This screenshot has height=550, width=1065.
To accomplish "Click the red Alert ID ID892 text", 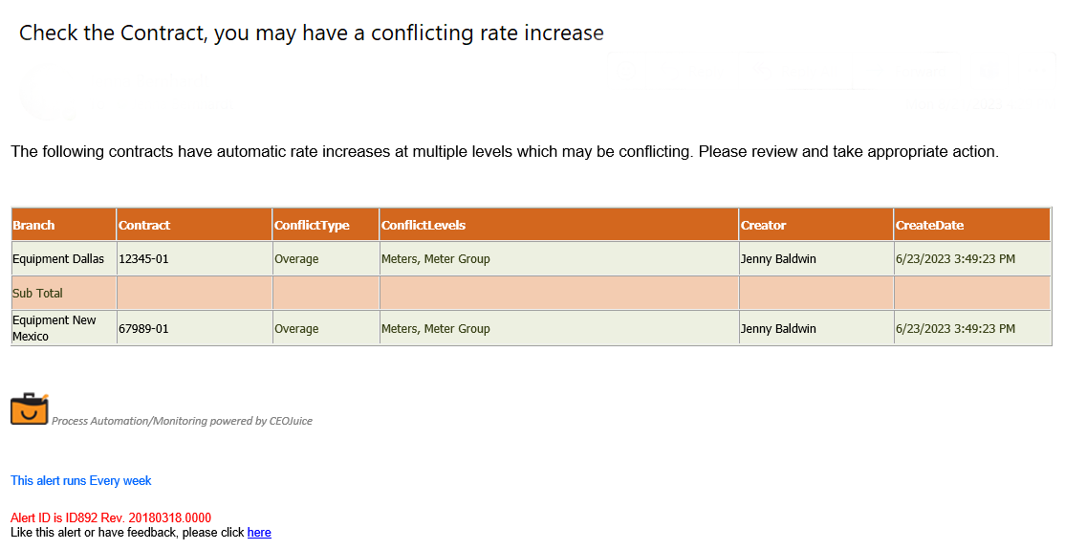I will [x=111, y=518].
